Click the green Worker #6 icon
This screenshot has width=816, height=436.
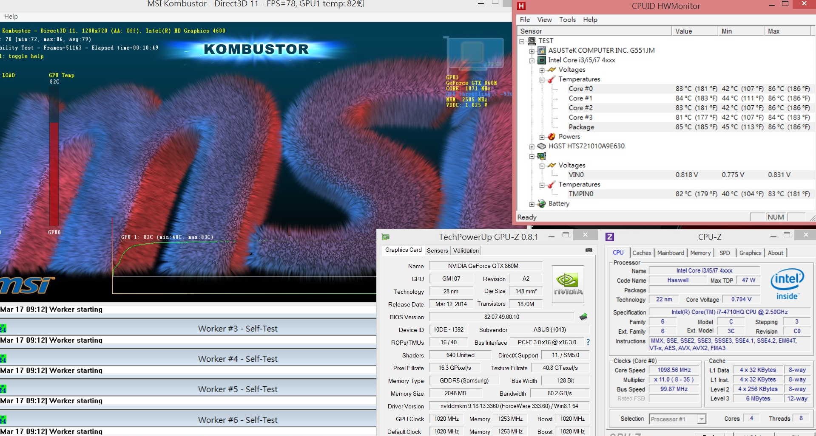pyautogui.click(x=3, y=420)
